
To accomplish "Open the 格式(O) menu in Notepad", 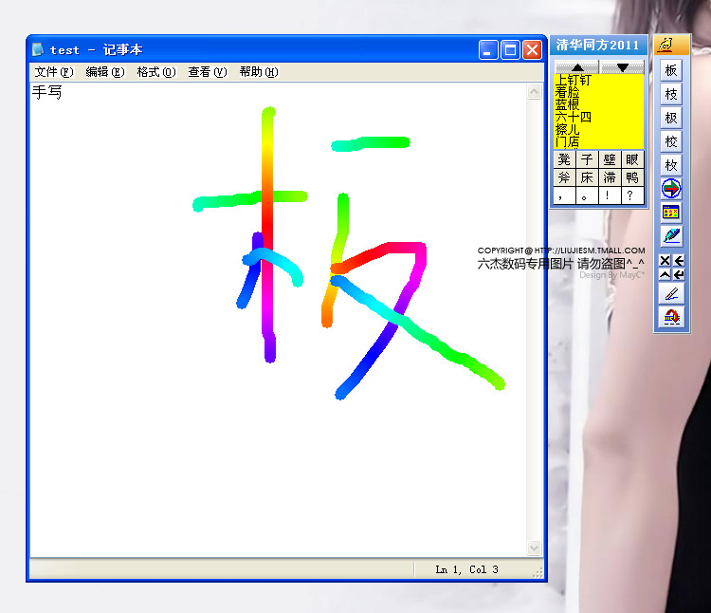I will click(156, 72).
